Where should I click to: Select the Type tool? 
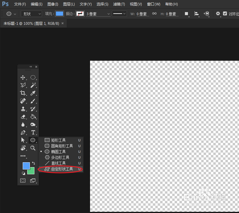pos(33,132)
